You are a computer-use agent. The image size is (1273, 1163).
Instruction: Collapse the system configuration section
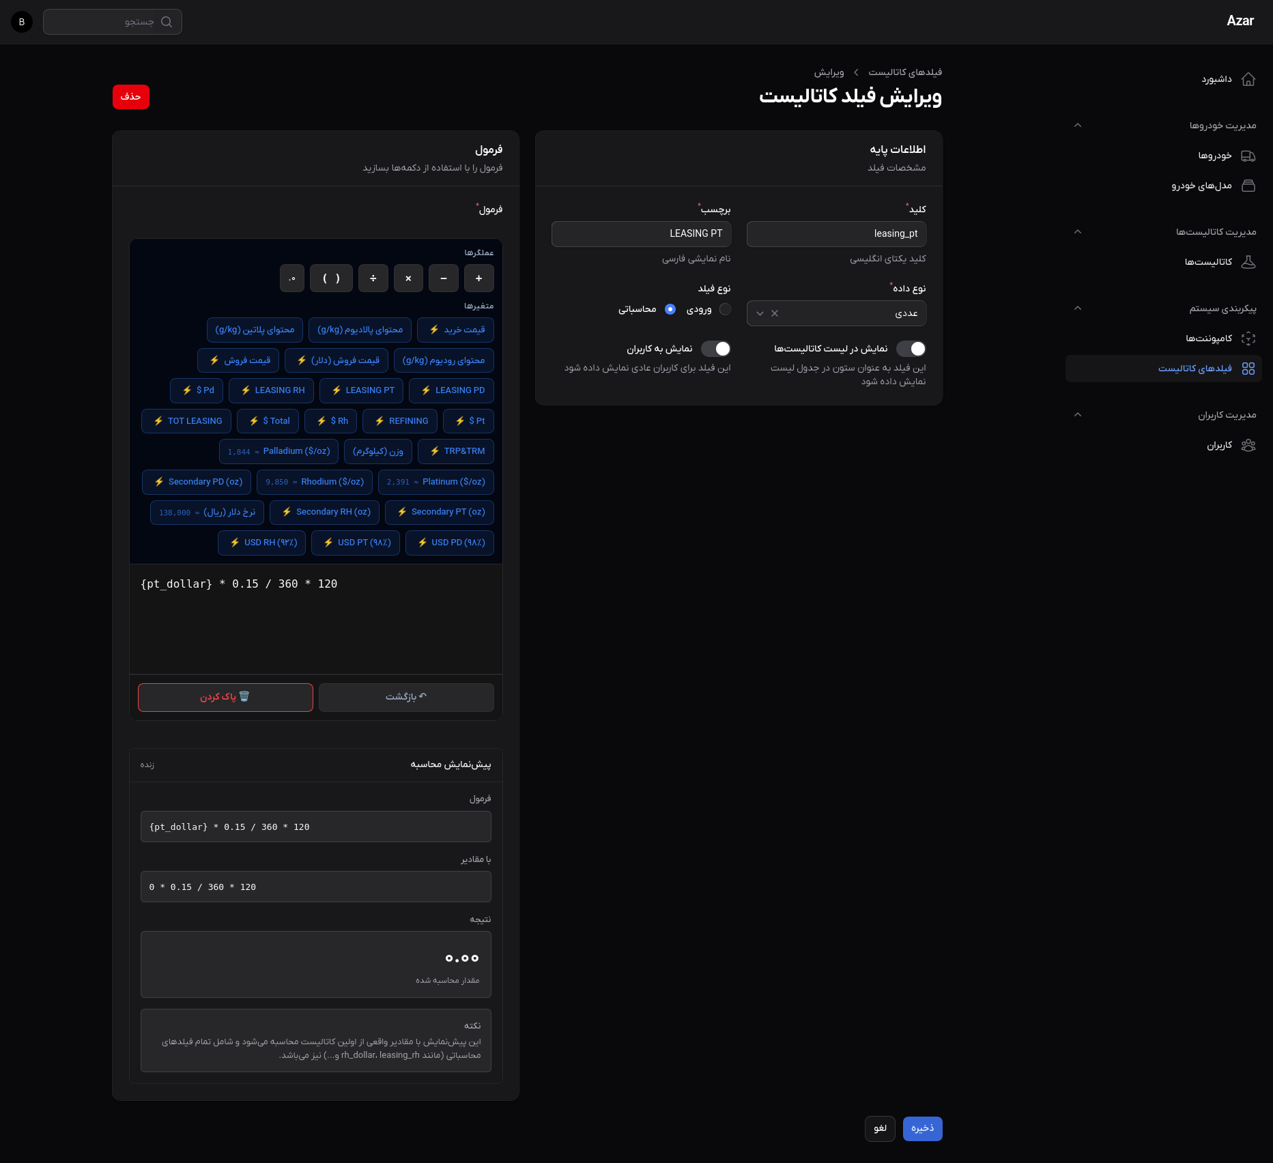[1077, 308]
